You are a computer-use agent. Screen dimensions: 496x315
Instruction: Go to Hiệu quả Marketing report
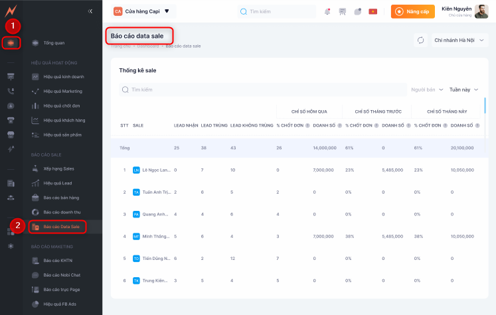click(x=62, y=91)
